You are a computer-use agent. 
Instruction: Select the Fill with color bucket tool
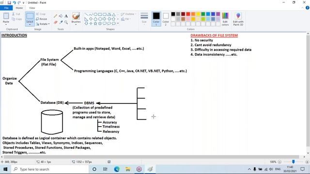61,16
